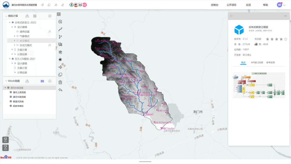The image size is (291, 164).
Task: Click the thumbs-up like icon
Action: 256,44
